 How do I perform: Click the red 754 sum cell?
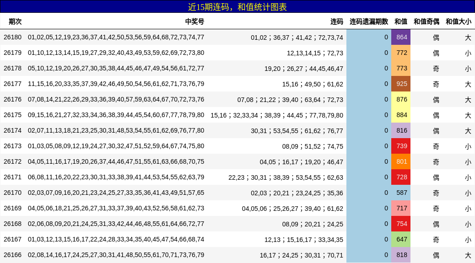[x=401, y=224]
